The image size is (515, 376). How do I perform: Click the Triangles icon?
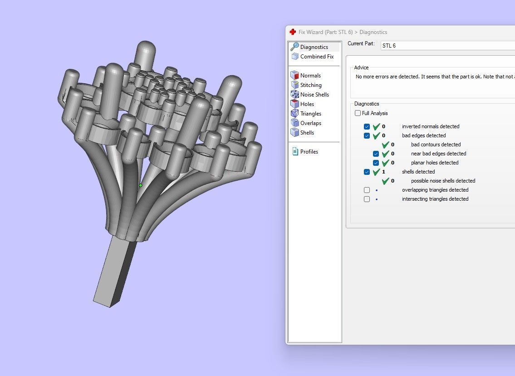click(x=294, y=113)
